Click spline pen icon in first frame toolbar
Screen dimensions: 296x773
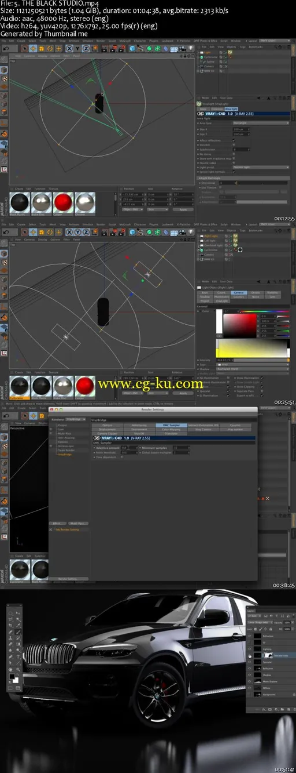(140, 48)
